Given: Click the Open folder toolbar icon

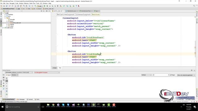Looking at the screenshot, I should pyautogui.click(x=1, y=6).
